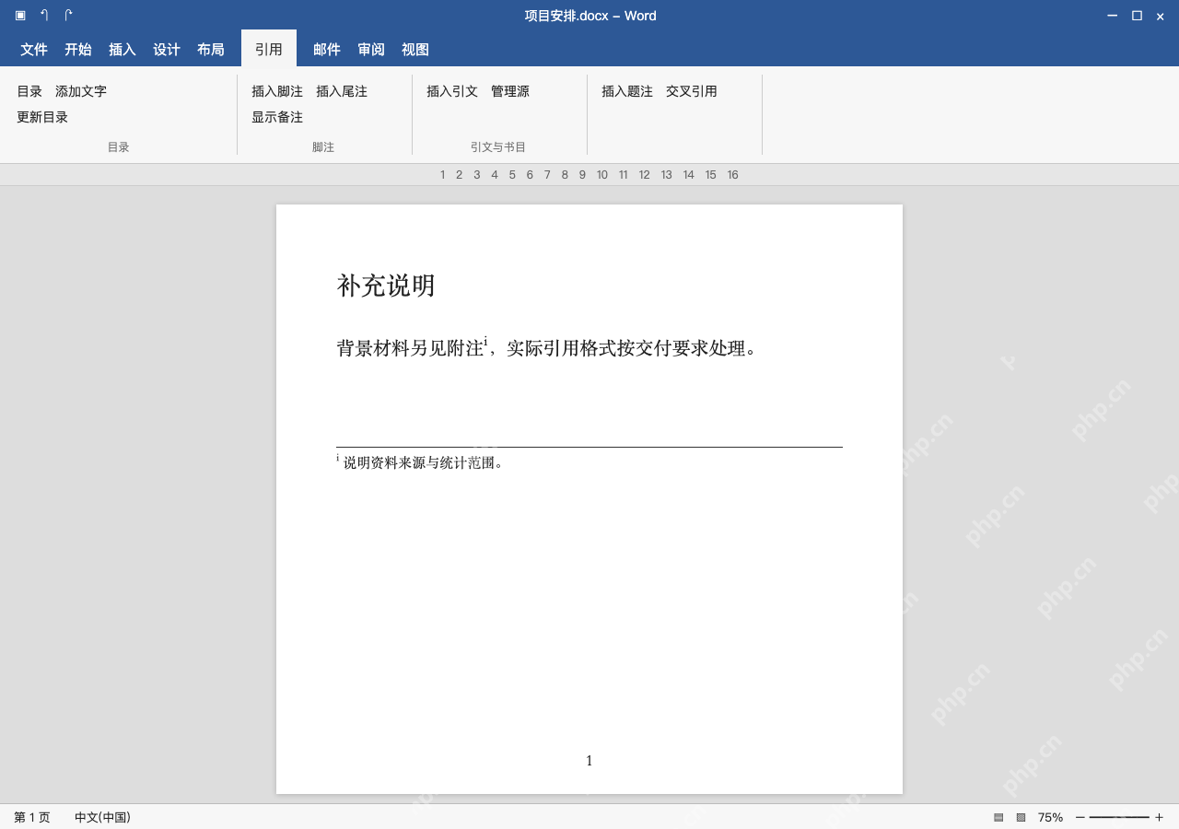Image resolution: width=1179 pixels, height=829 pixels.
Task: Zoom in with the plus icon
Action: pyautogui.click(x=1159, y=817)
